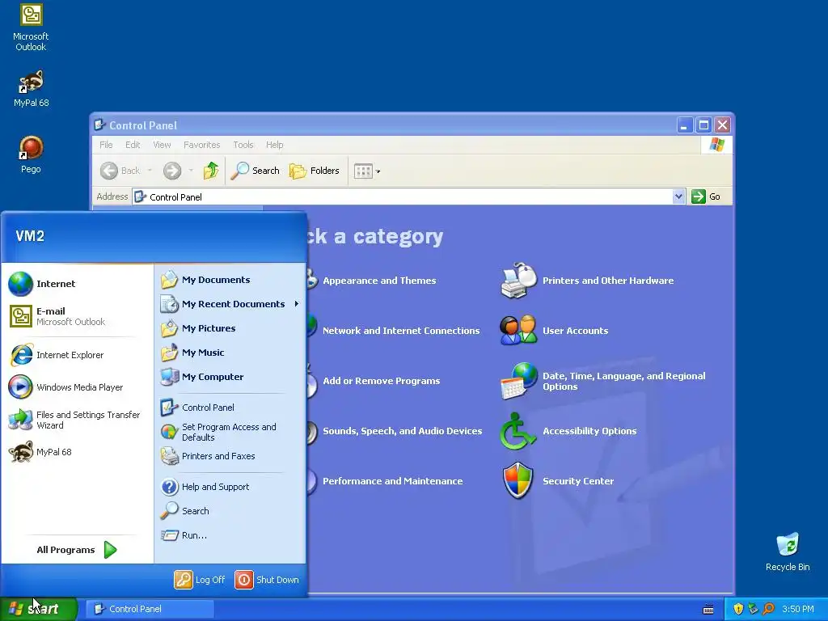Open Microsoft Outlook desktop icon

tap(31, 27)
